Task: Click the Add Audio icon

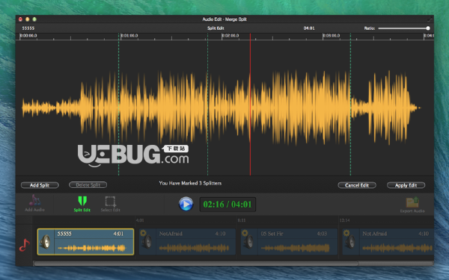Action: [35, 203]
